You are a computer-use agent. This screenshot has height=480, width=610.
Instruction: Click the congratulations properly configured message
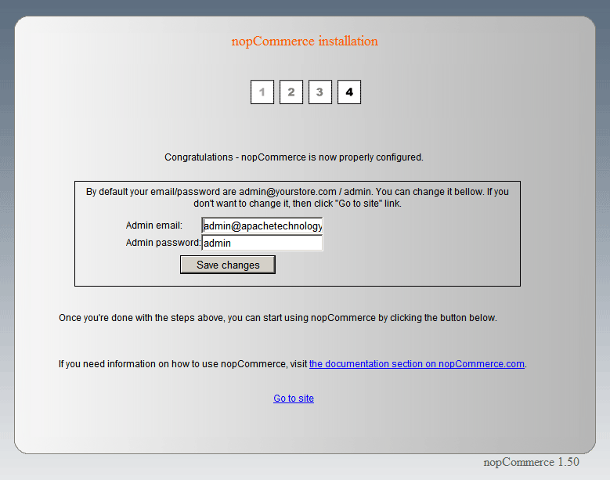[x=294, y=157]
